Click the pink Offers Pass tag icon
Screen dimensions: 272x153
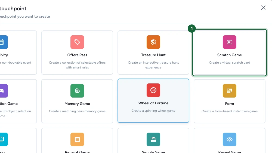pyautogui.click(x=77, y=42)
